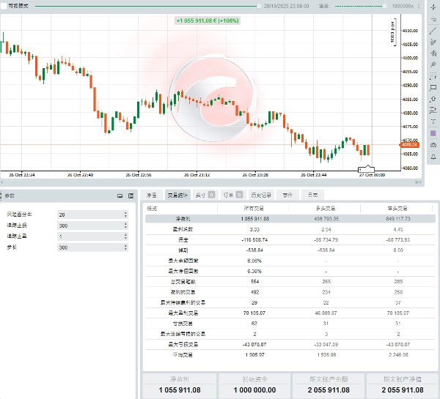Image resolution: width=440 pixels, height=399 pixels.
Task: Click the green profit label +1 055 911.08 €
Action: (x=208, y=20)
